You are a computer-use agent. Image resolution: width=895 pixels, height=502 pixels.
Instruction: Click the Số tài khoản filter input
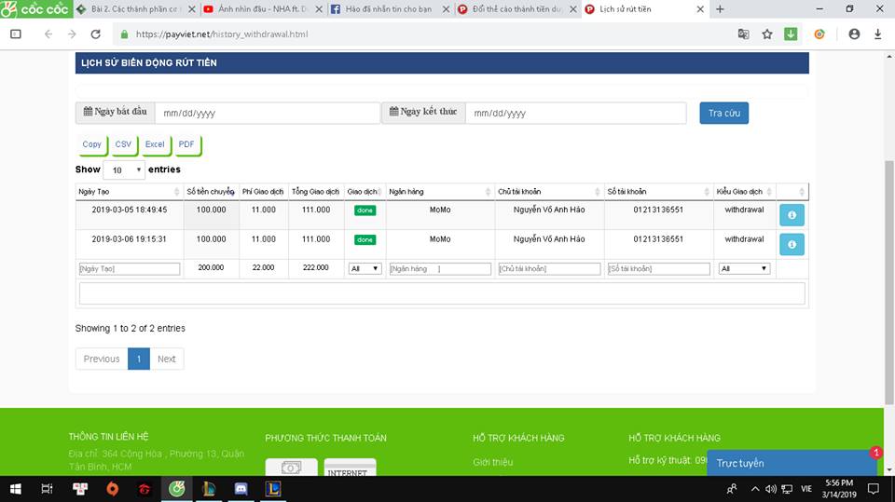coord(659,268)
